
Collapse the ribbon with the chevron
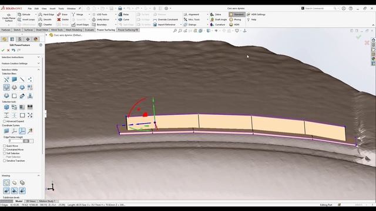(373, 25)
